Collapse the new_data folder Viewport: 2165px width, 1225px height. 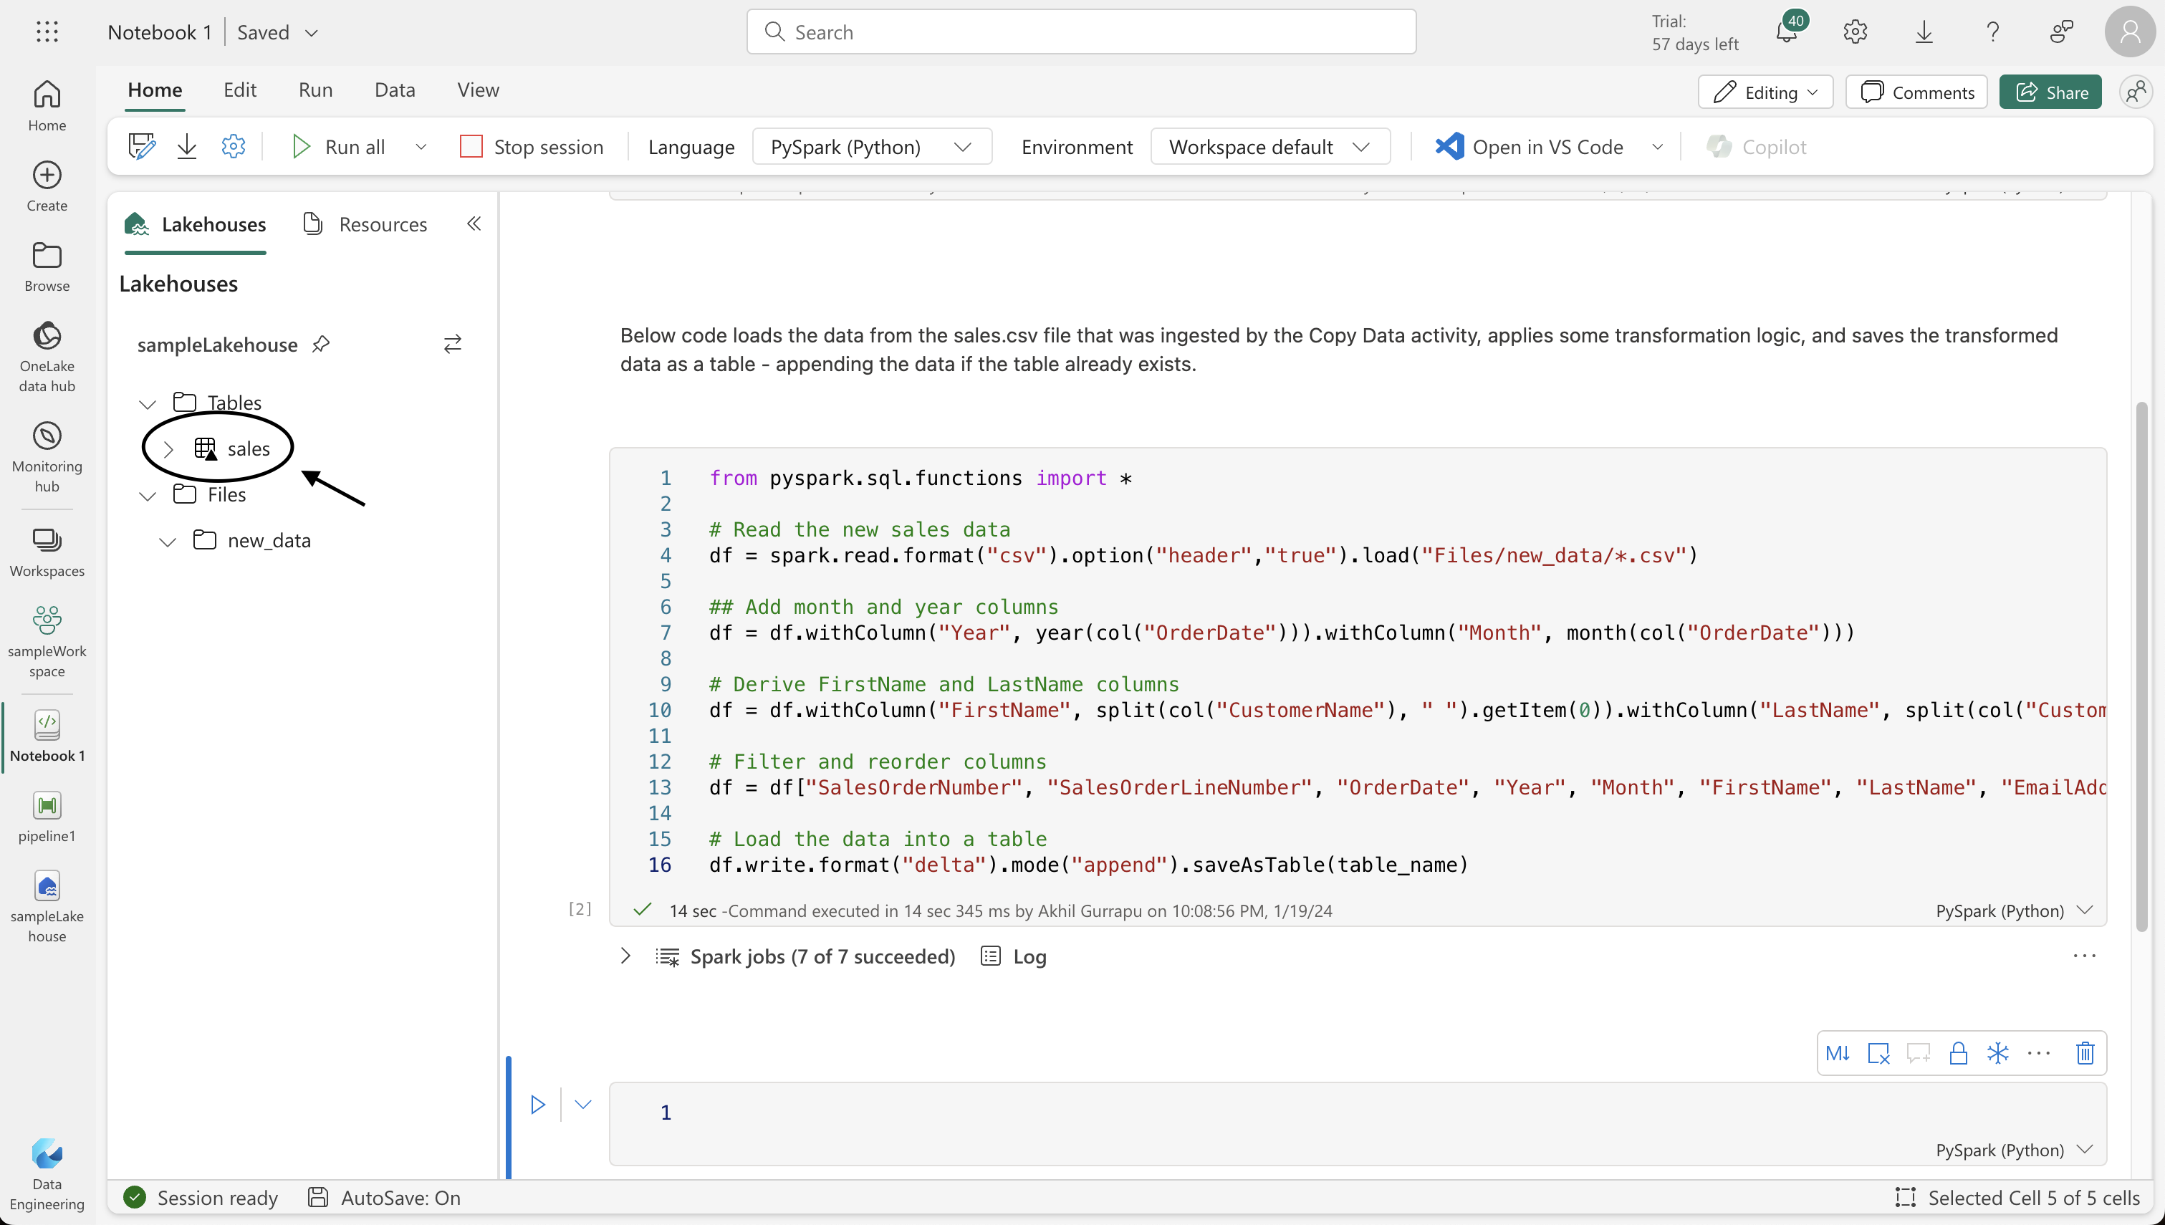coord(168,542)
